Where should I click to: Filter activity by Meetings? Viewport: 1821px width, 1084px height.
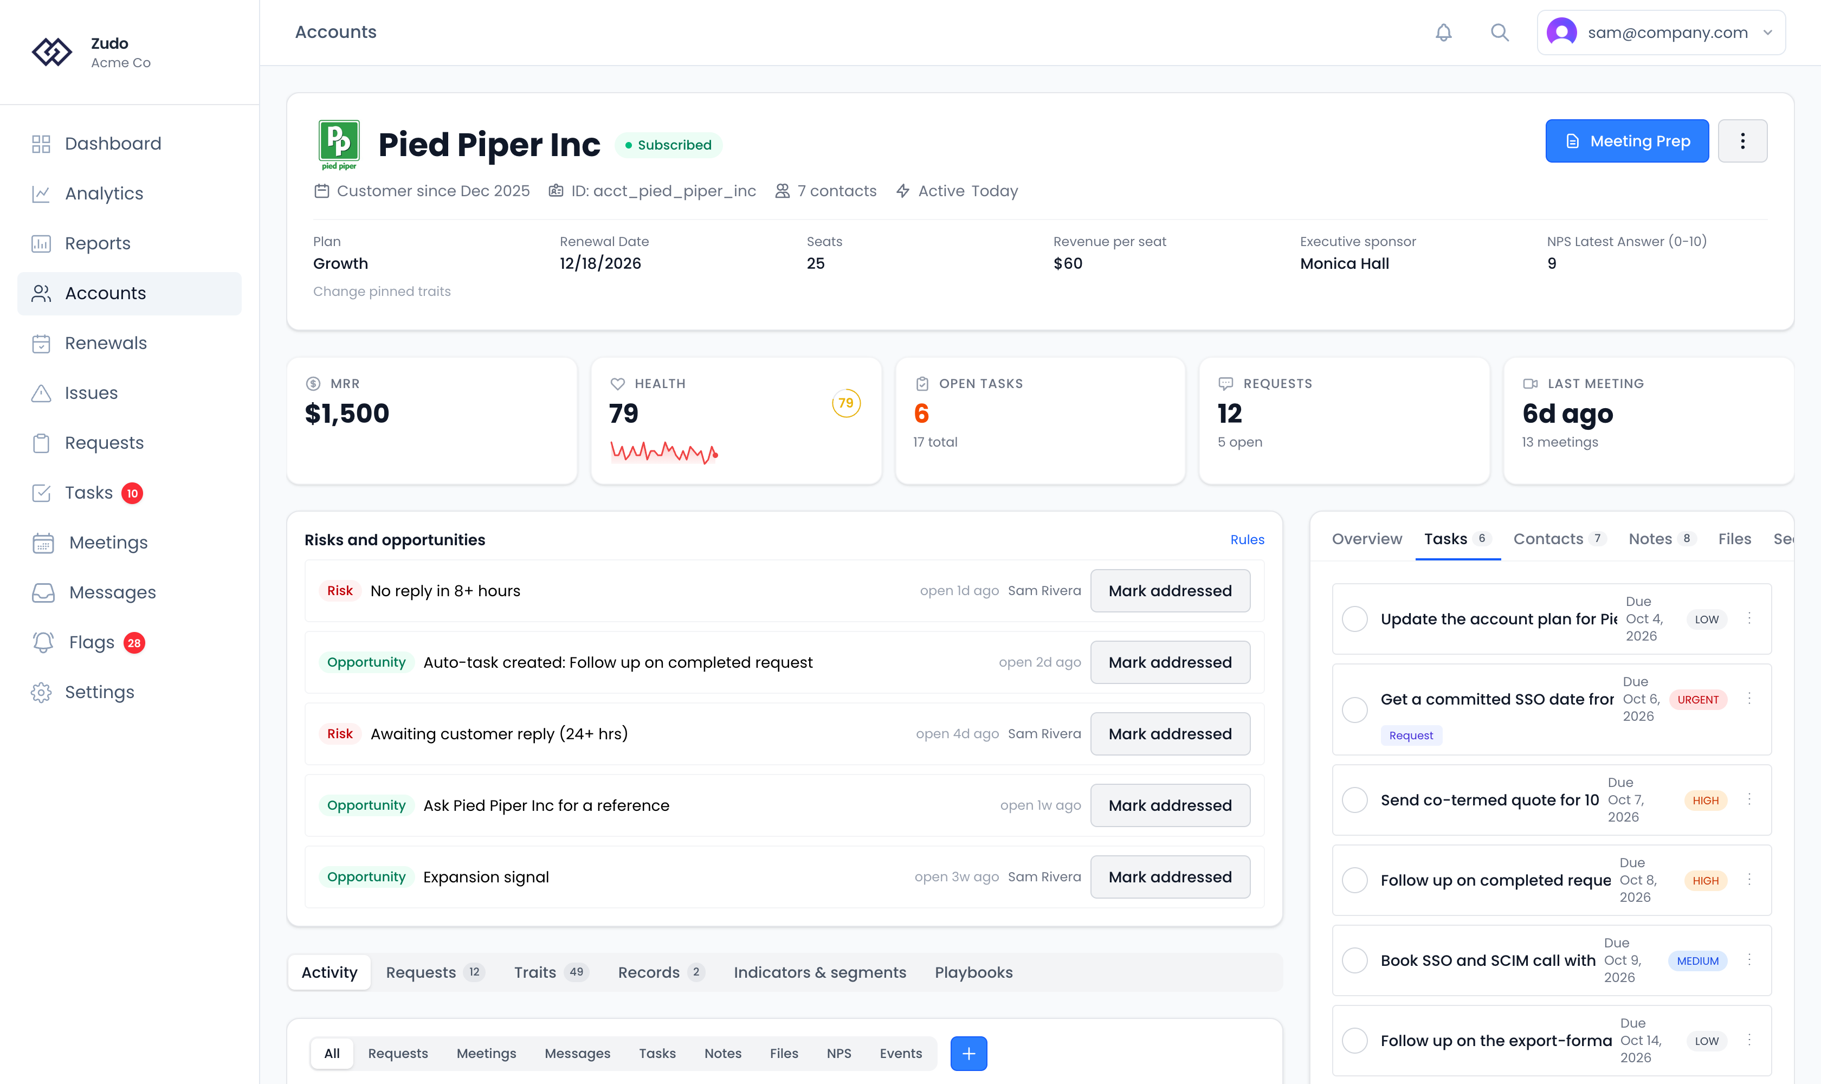click(x=486, y=1053)
